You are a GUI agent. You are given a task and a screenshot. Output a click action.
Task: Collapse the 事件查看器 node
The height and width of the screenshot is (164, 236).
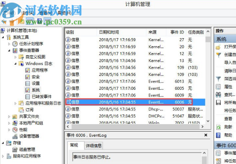click(x=9, y=51)
